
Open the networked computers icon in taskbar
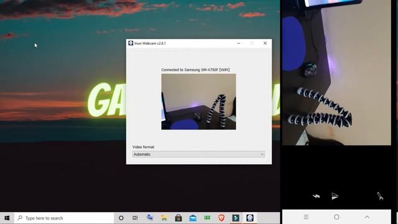click(x=150, y=218)
